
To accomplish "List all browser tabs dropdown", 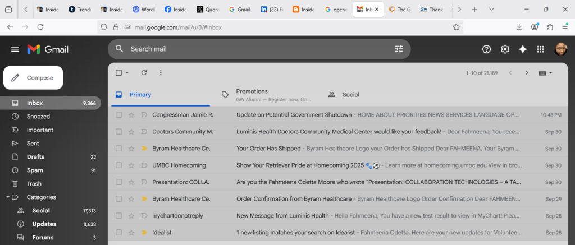I will (491, 10).
